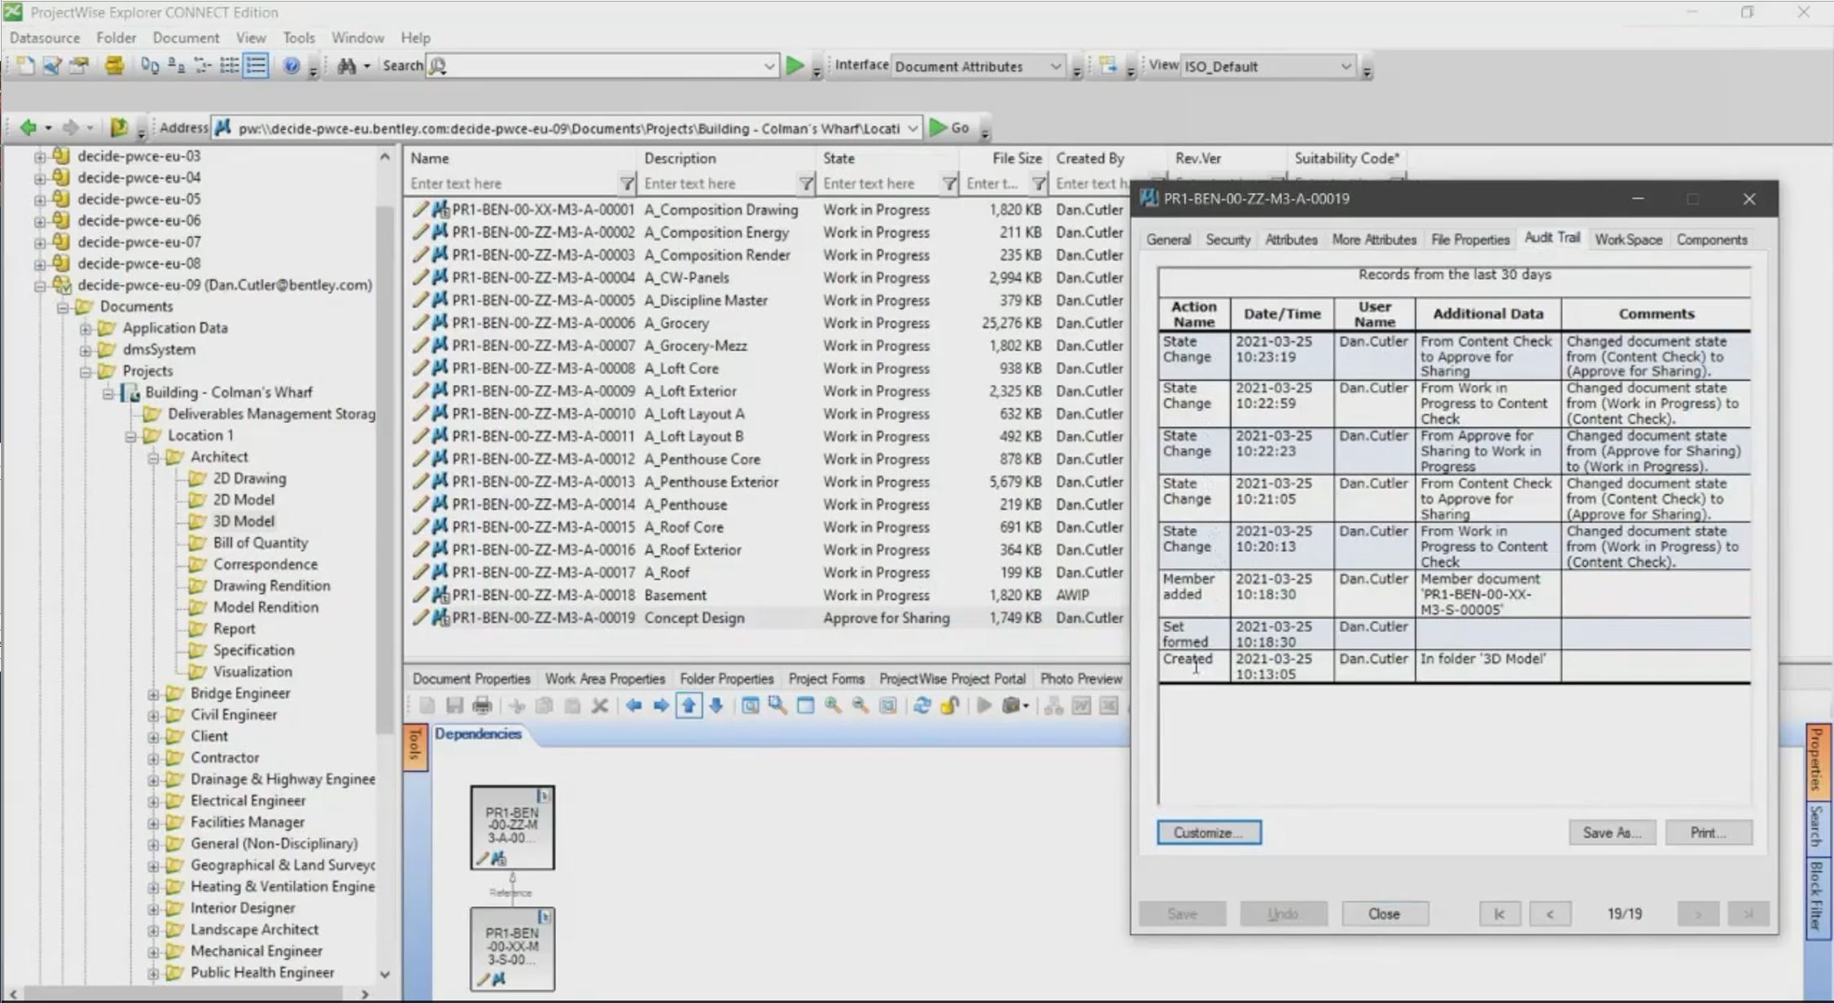
Task: Click the zoom in magnifier icon
Action: (832, 706)
